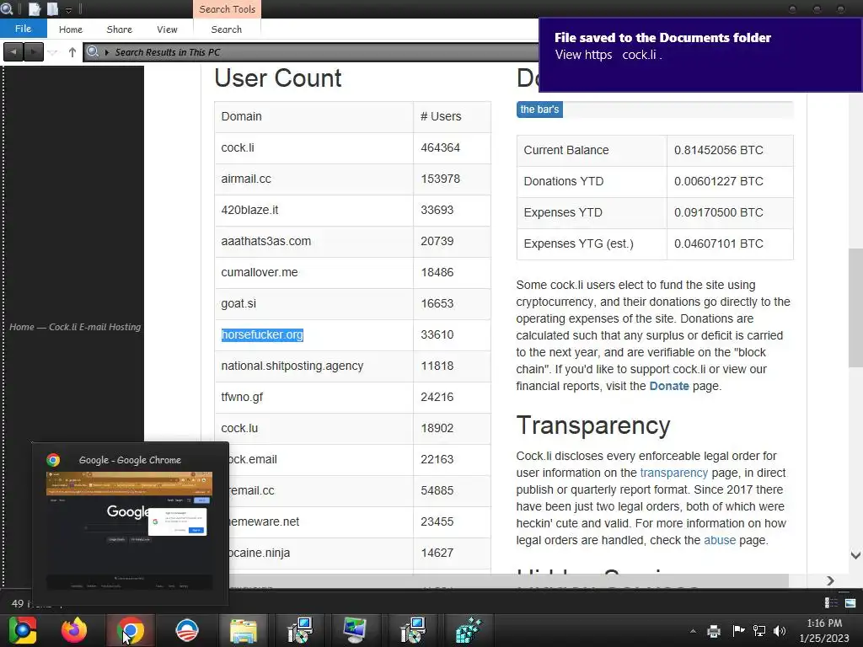Open the File ribbon tab
Viewport: 863px width, 647px height.
click(23, 29)
